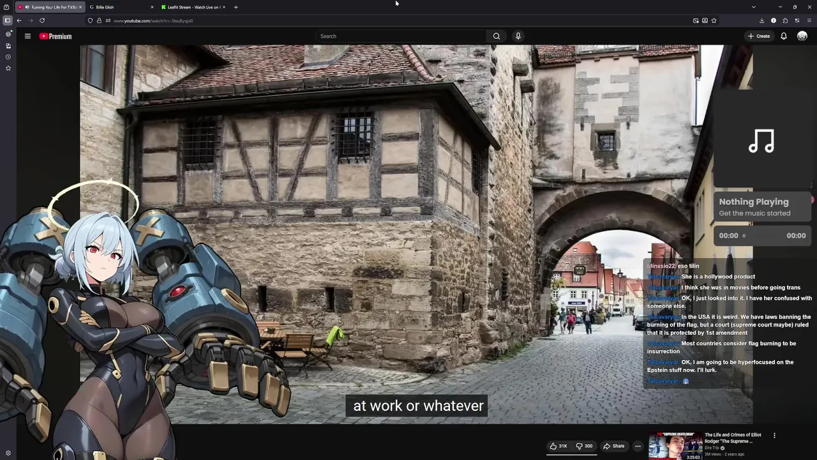Click inside the YouTube search field

click(401, 36)
